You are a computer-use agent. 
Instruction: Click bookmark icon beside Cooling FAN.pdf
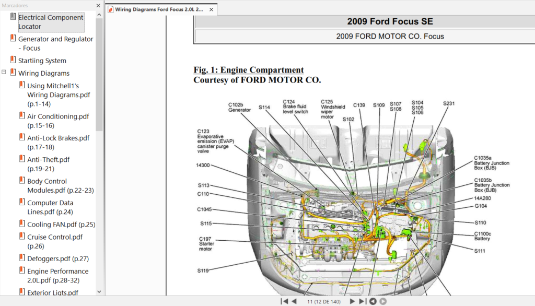pos(22,223)
